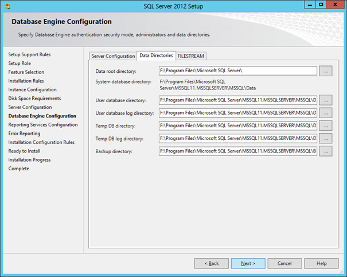Click the Next button
347x277 pixels.
pos(248,263)
